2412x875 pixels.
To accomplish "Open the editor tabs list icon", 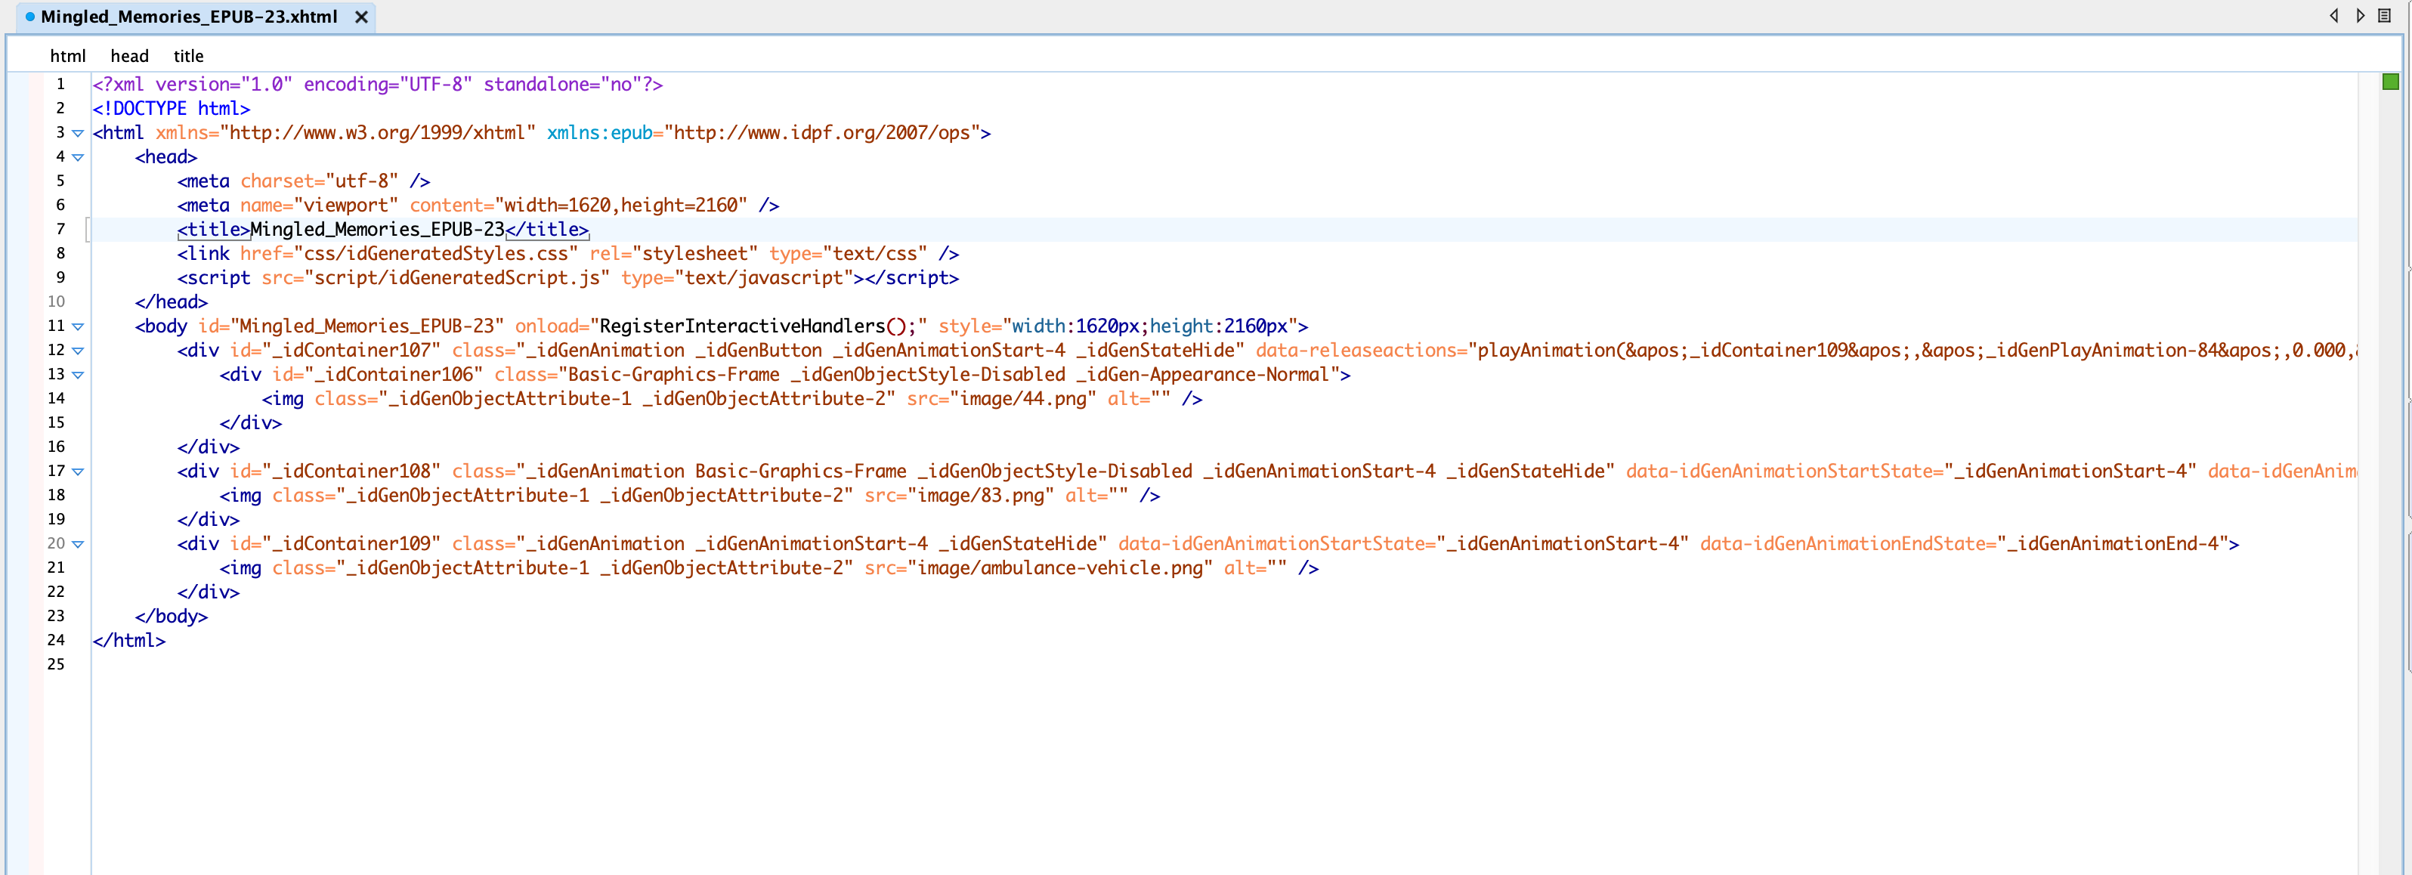I will (2385, 16).
